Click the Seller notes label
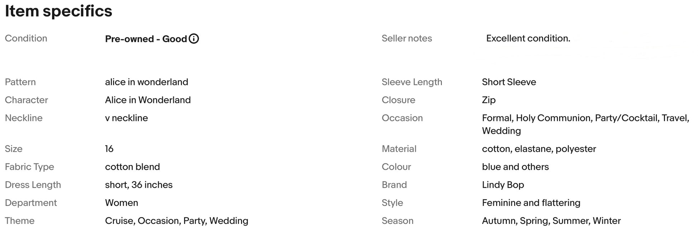This screenshot has height=230, width=698. pyautogui.click(x=406, y=38)
